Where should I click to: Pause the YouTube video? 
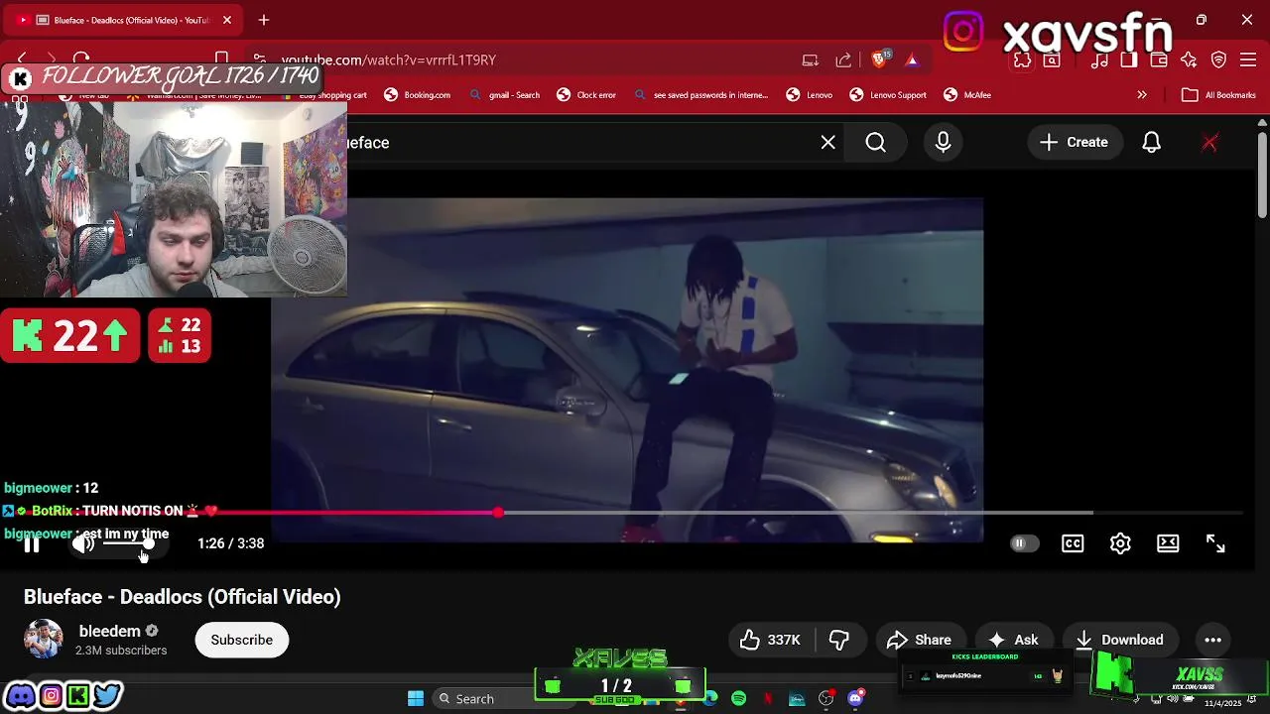(x=32, y=543)
